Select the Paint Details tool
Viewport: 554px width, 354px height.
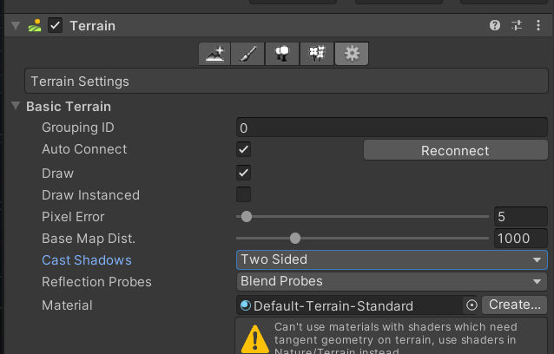click(x=317, y=54)
